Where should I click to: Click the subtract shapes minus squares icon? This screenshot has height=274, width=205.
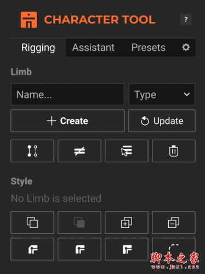(174, 222)
